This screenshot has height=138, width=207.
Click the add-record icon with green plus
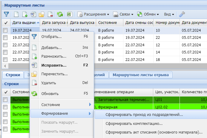(x=25, y=14)
